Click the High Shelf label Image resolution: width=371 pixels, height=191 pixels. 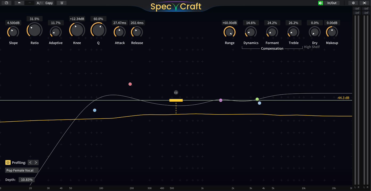click(312, 47)
